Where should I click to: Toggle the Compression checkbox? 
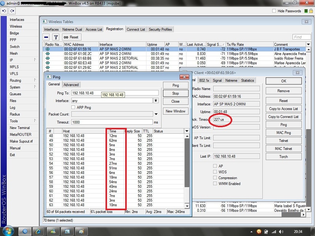tap(215, 178)
